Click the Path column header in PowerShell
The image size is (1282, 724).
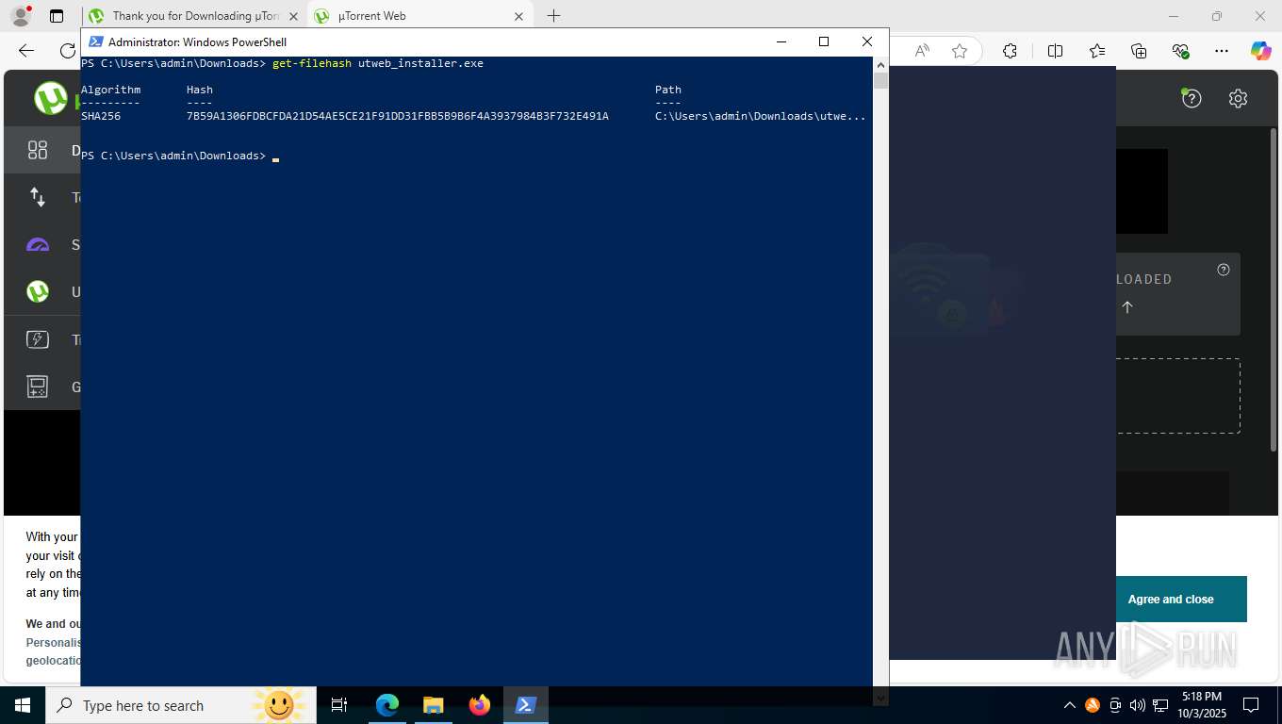coord(668,90)
